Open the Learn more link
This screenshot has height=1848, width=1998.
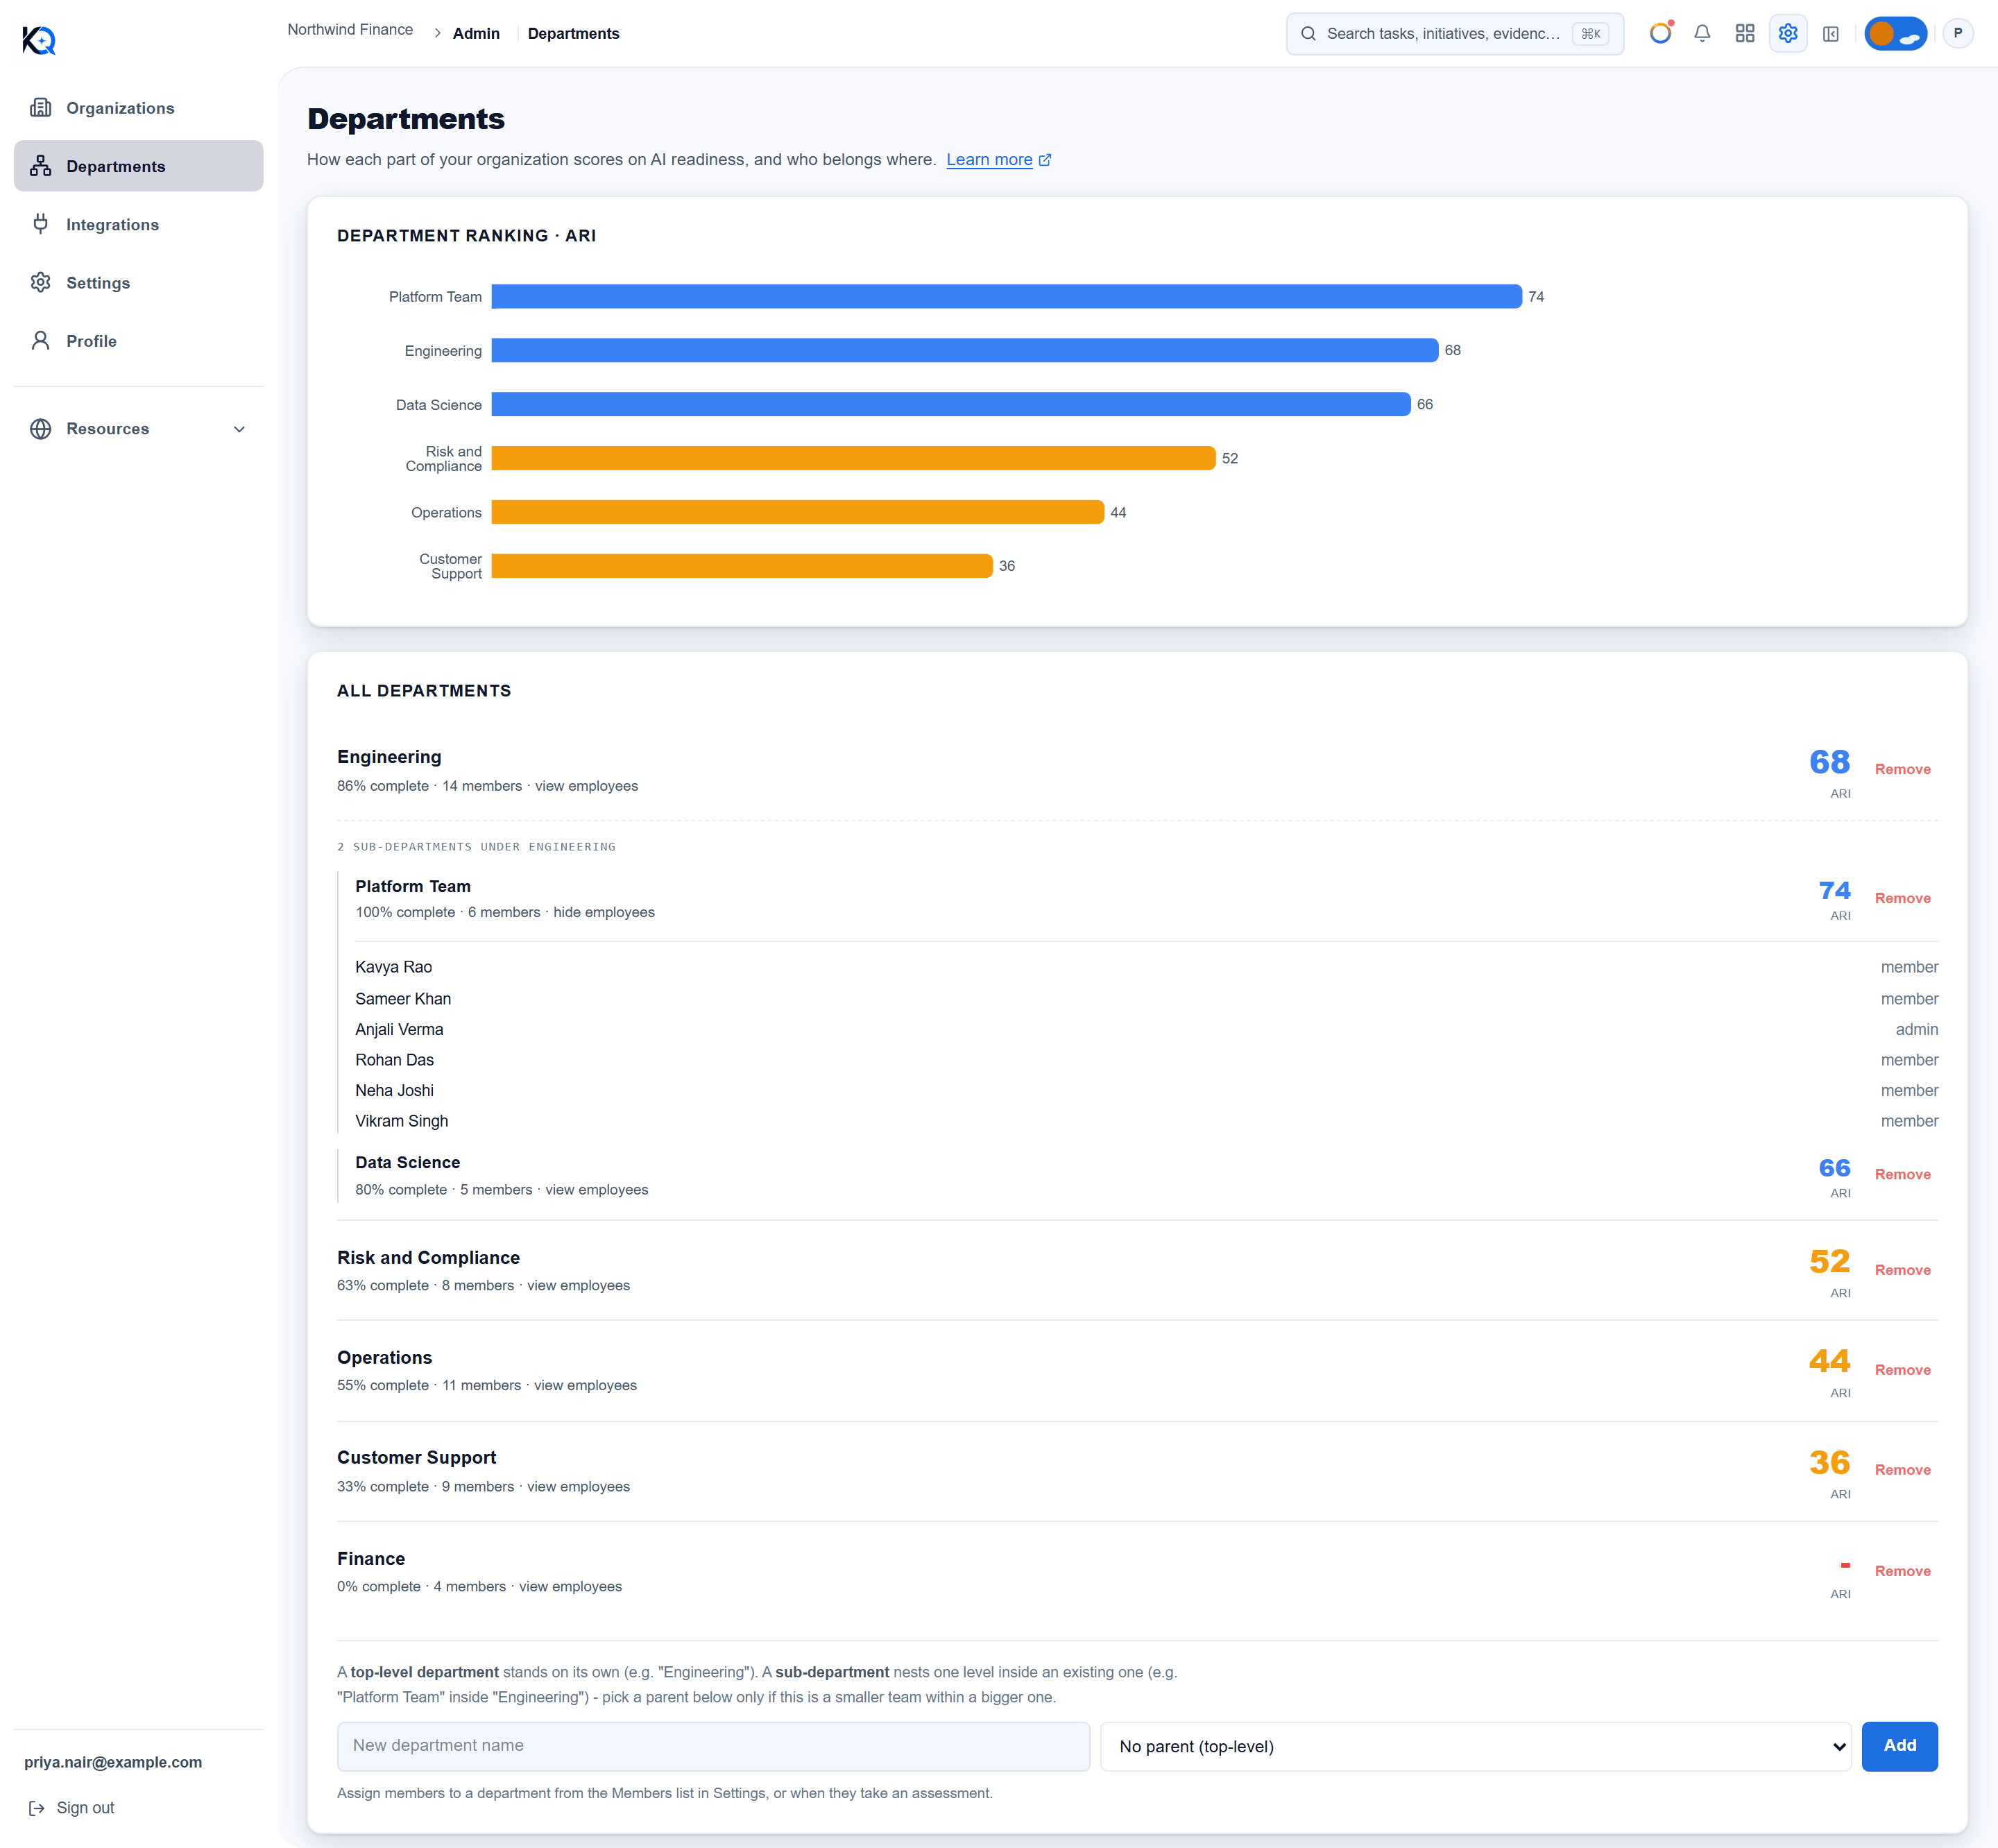click(x=989, y=159)
